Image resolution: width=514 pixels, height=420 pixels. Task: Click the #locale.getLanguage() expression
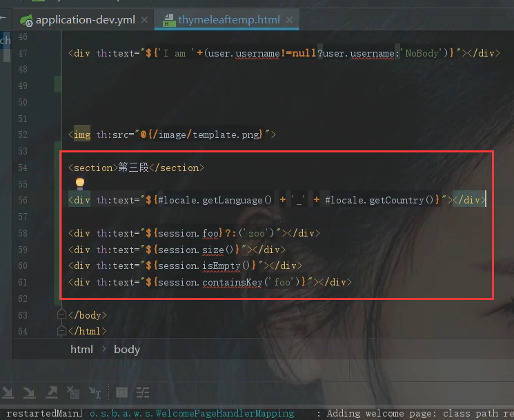click(215, 200)
